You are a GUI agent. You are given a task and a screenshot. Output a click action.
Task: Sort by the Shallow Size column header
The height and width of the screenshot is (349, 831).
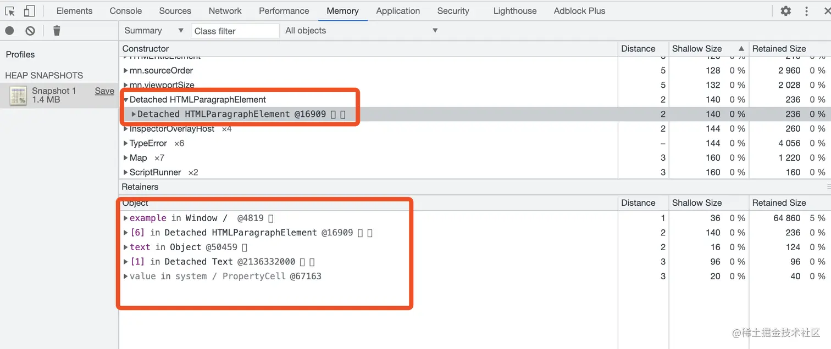pos(697,49)
